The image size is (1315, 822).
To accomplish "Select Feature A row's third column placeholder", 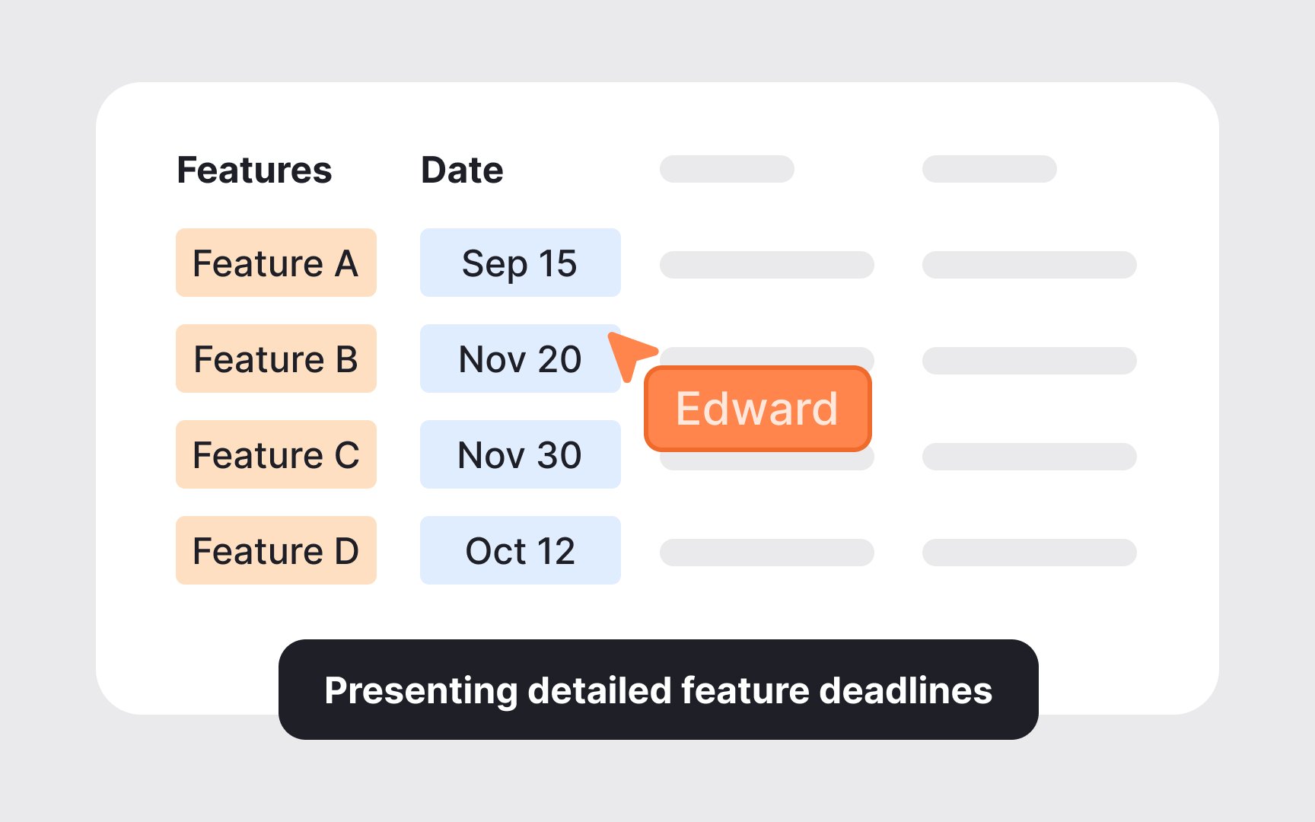I will pyautogui.click(x=766, y=265).
